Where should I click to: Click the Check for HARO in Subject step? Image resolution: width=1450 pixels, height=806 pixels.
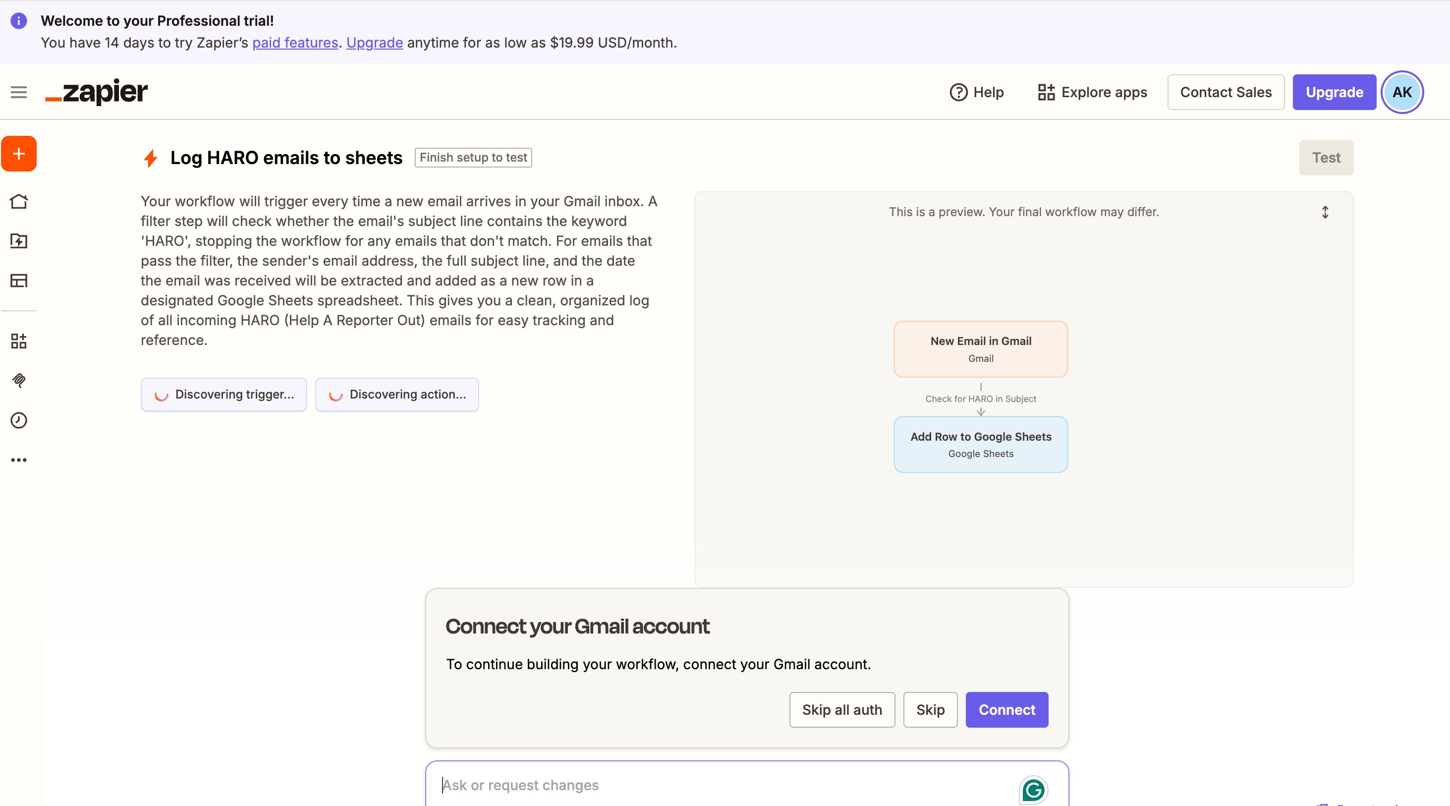tap(981, 399)
